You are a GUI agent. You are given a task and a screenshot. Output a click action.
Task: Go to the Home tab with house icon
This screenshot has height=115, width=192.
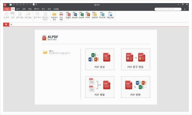[x=6, y=24]
